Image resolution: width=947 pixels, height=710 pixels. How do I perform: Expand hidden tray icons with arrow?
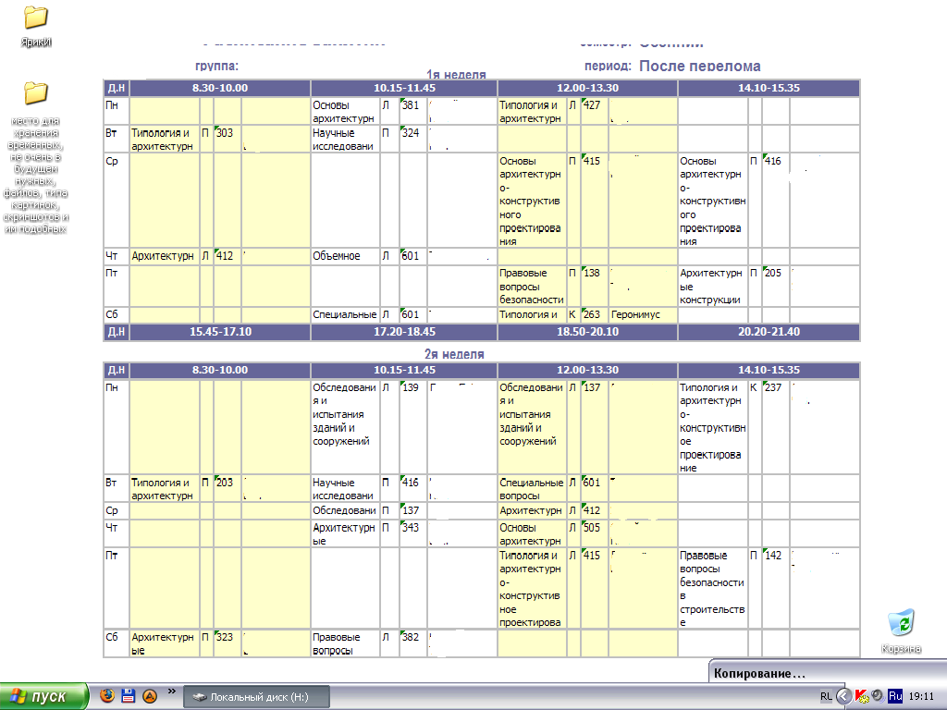843,696
